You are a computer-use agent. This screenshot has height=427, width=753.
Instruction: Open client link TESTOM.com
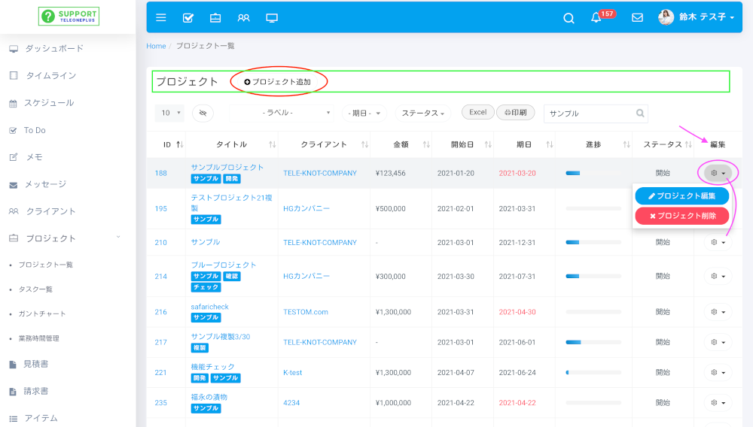[x=306, y=312]
